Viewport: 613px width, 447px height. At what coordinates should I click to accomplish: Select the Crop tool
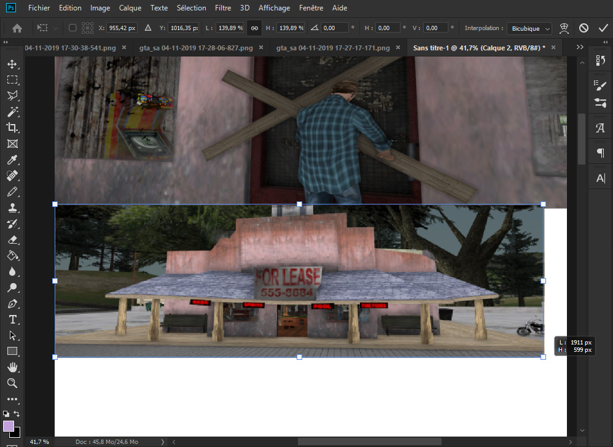[x=12, y=128]
